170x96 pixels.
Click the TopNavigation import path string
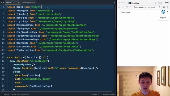click(x=67, y=50)
